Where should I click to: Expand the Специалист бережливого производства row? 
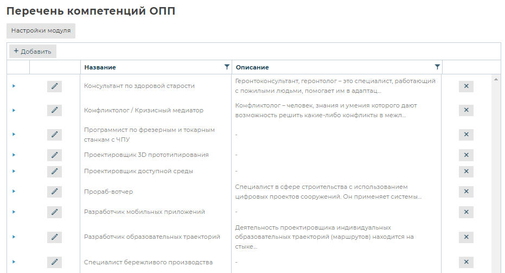(x=14, y=262)
